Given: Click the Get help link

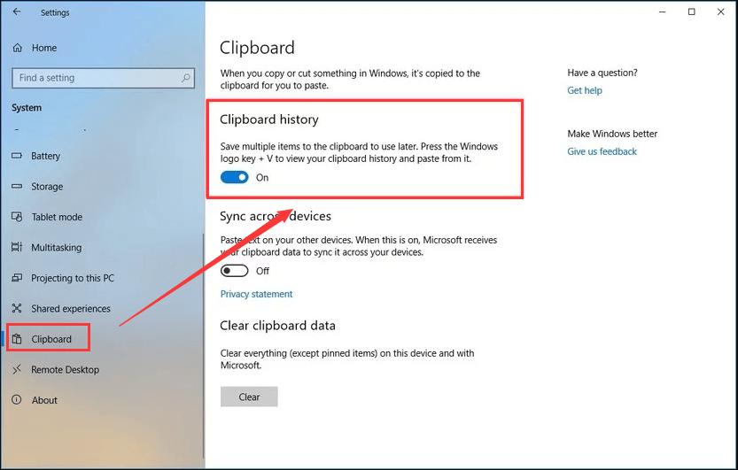Looking at the screenshot, I should 585,90.
